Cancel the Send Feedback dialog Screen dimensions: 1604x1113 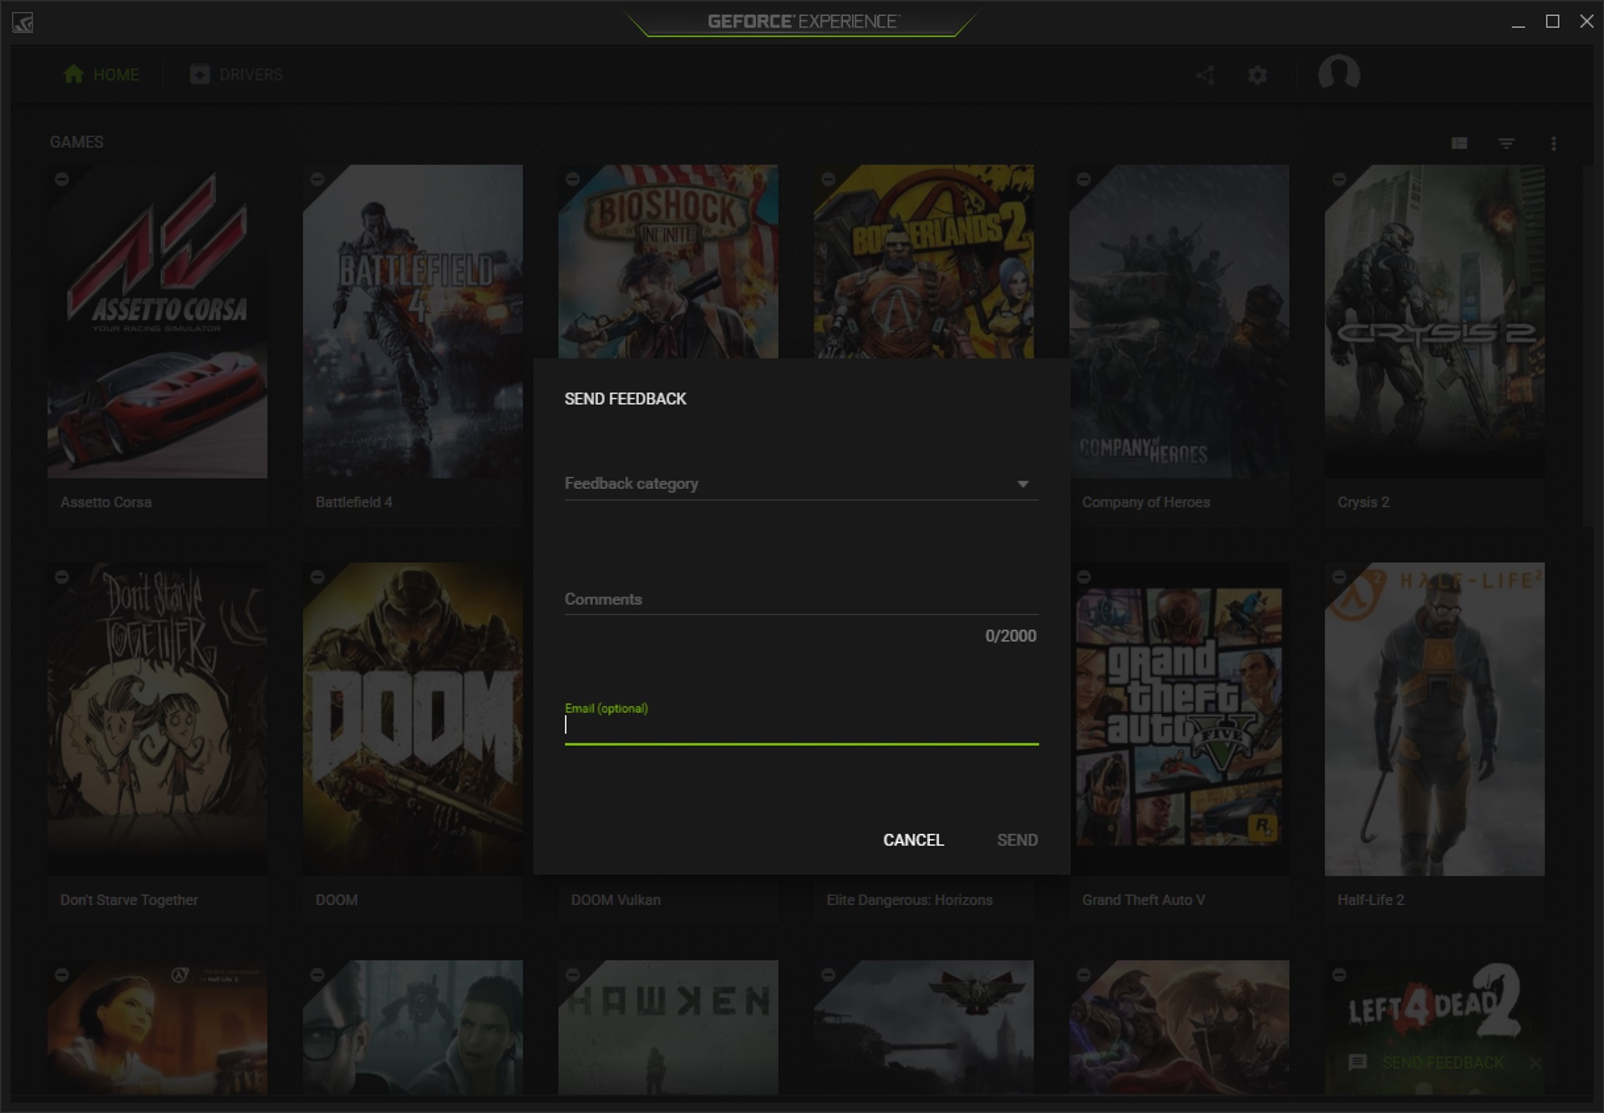913,840
